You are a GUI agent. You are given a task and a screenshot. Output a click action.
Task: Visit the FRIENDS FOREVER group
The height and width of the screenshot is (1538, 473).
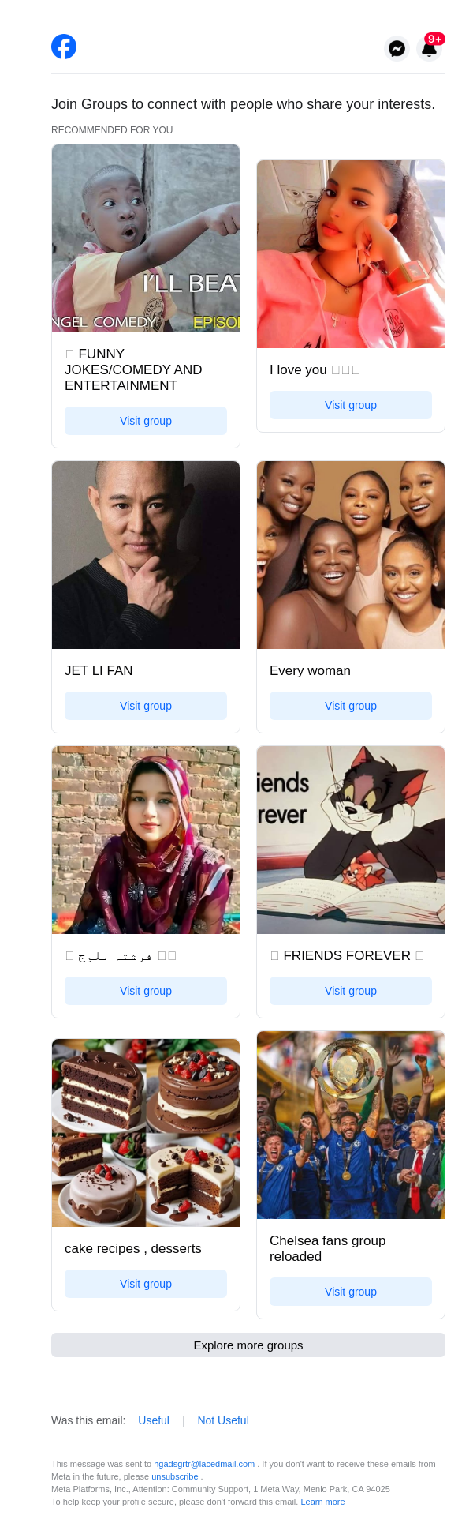click(351, 991)
